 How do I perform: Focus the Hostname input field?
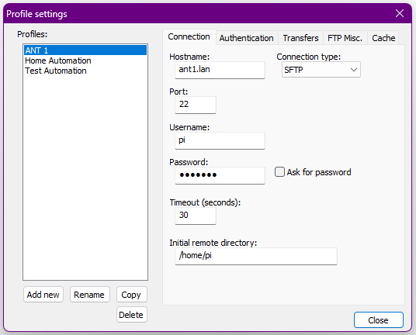(x=220, y=70)
